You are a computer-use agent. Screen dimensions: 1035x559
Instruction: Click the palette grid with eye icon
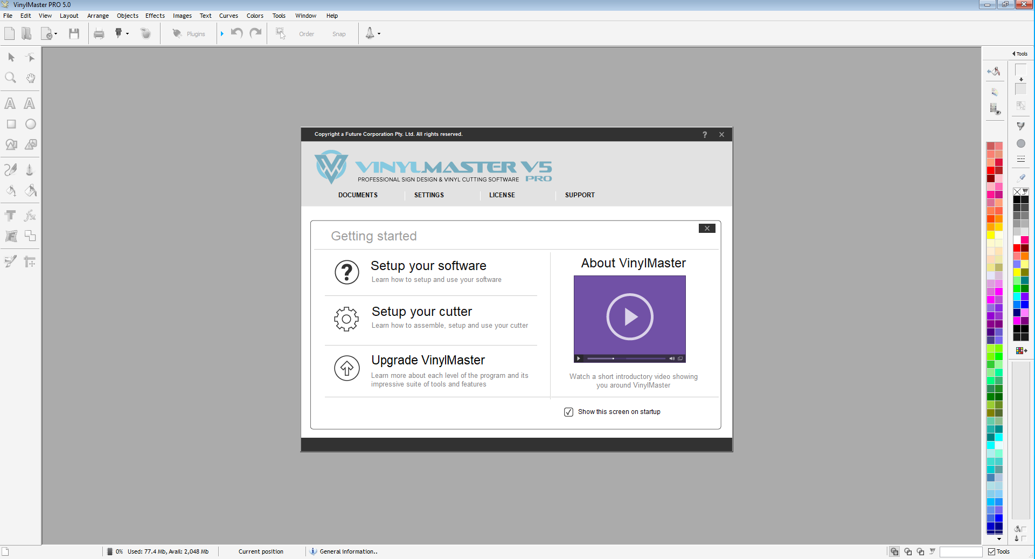click(x=995, y=109)
